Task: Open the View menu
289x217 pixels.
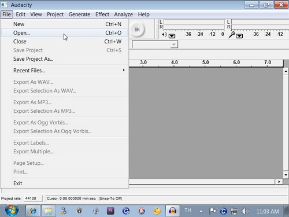Action: (36, 14)
